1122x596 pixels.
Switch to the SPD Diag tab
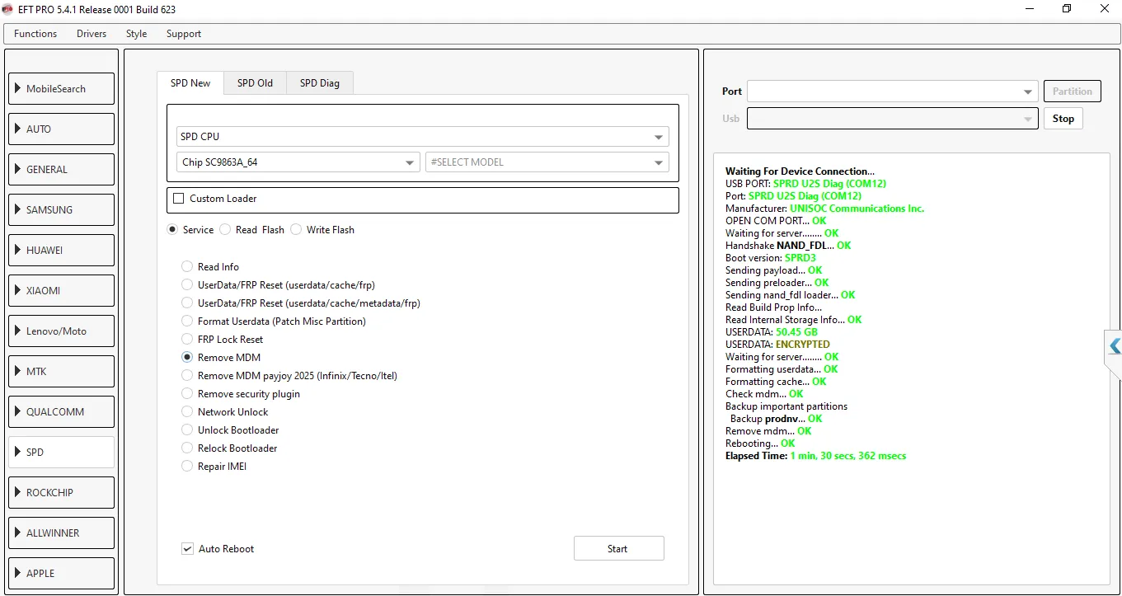pyautogui.click(x=319, y=83)
